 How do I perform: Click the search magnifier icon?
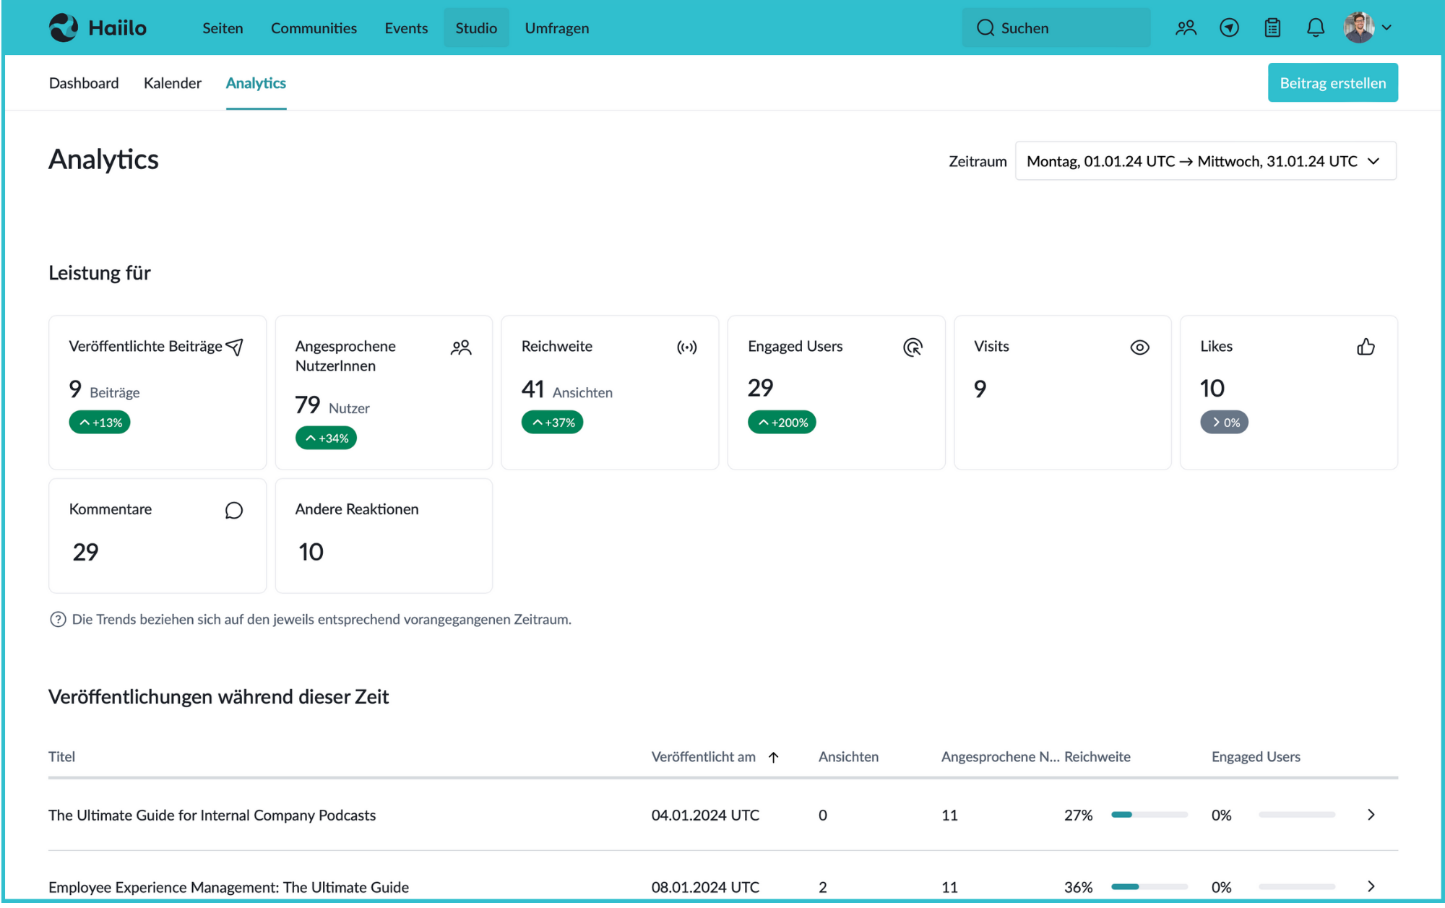coord(985,27)
